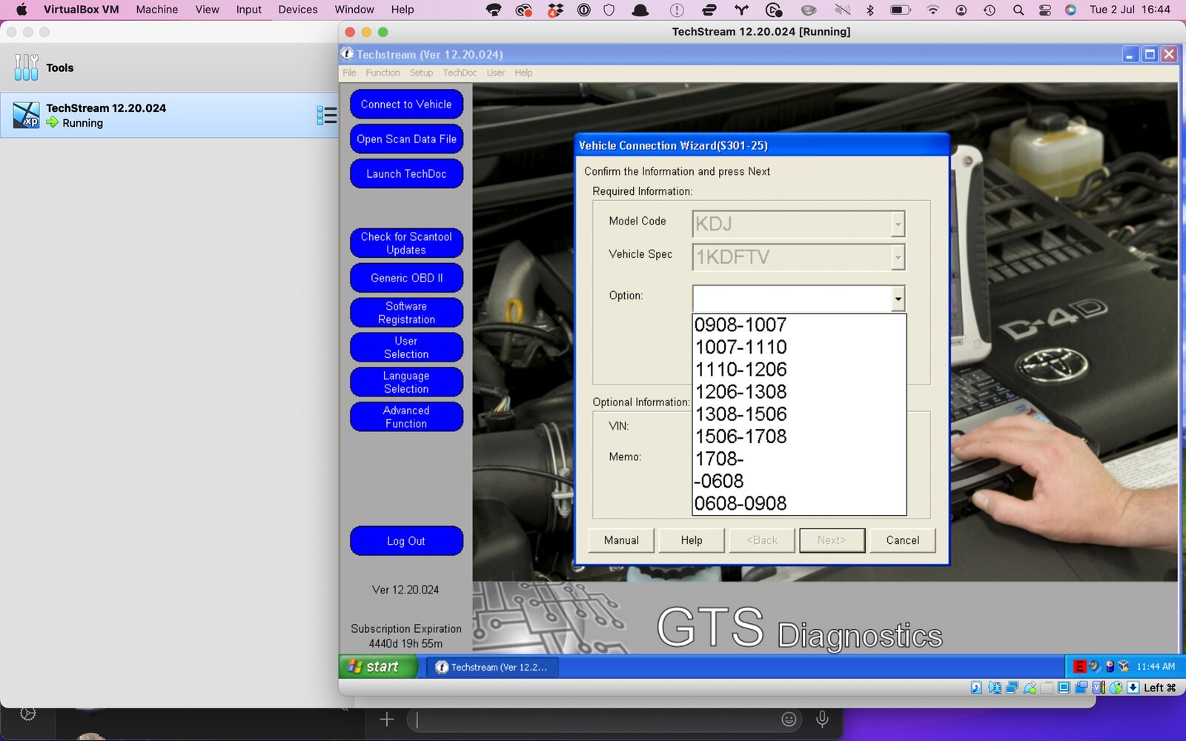Image resolution: width=1186 pixels, height=741 pixels.
Task: Click the User Selection button
Action: point(406,348)
